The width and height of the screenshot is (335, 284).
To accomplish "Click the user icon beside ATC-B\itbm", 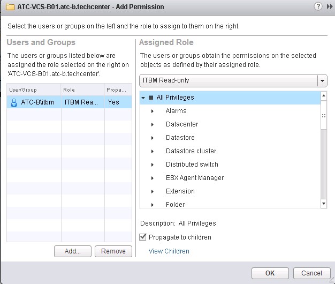I will tap(14, 102).
